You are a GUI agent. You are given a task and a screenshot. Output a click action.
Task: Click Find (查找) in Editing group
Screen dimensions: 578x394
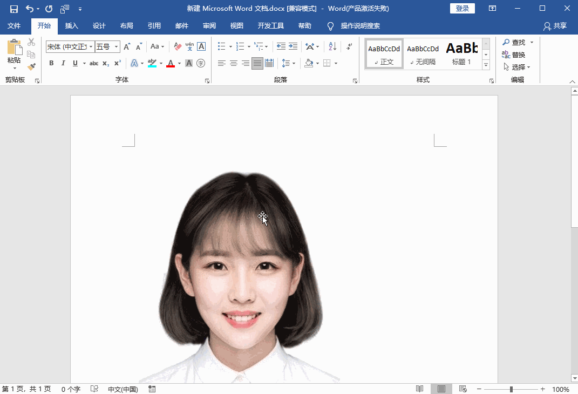pos(514,43)
